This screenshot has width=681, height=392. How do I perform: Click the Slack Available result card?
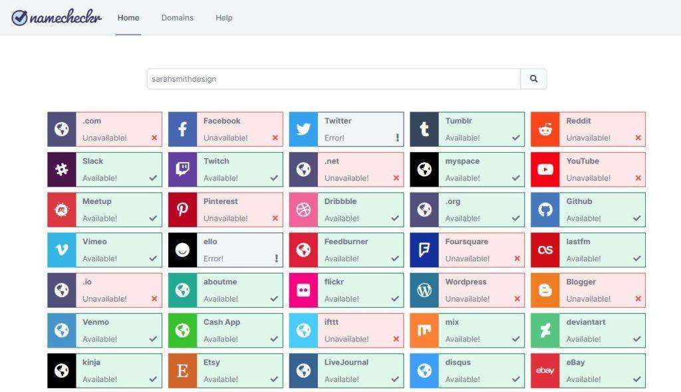click(104, 169)
